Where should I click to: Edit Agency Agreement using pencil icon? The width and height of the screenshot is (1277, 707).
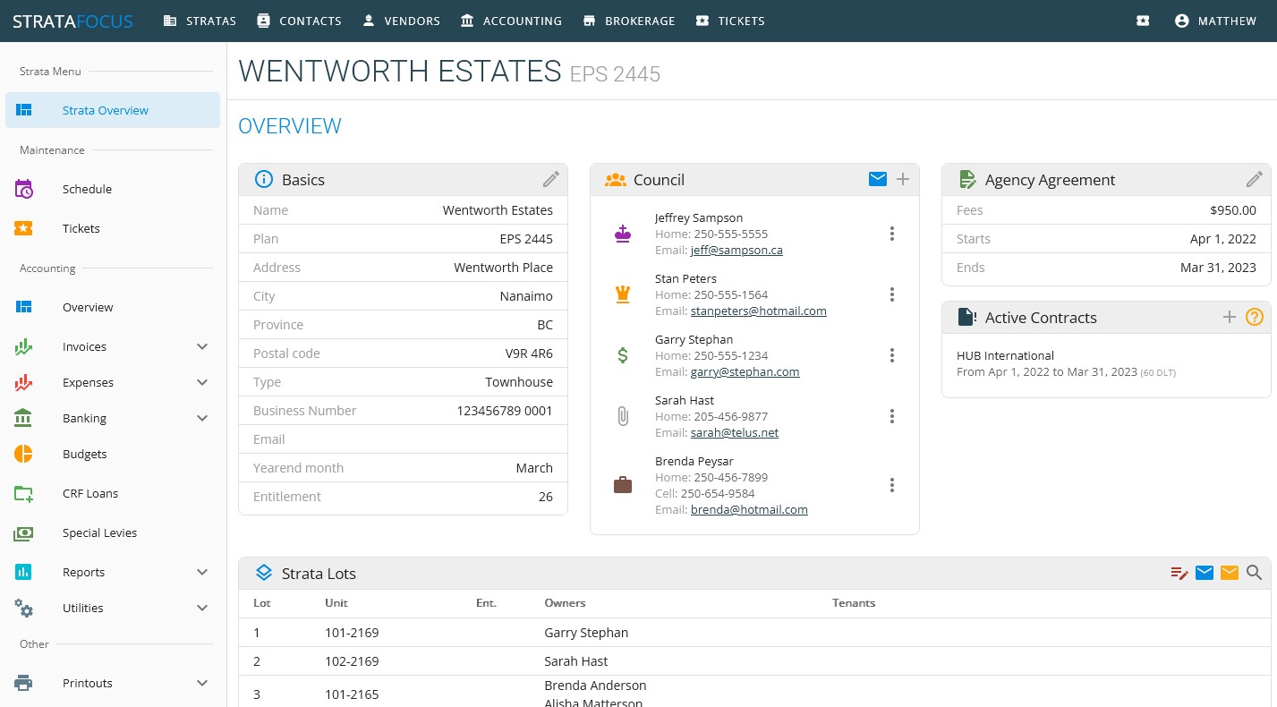[1254, 180]
